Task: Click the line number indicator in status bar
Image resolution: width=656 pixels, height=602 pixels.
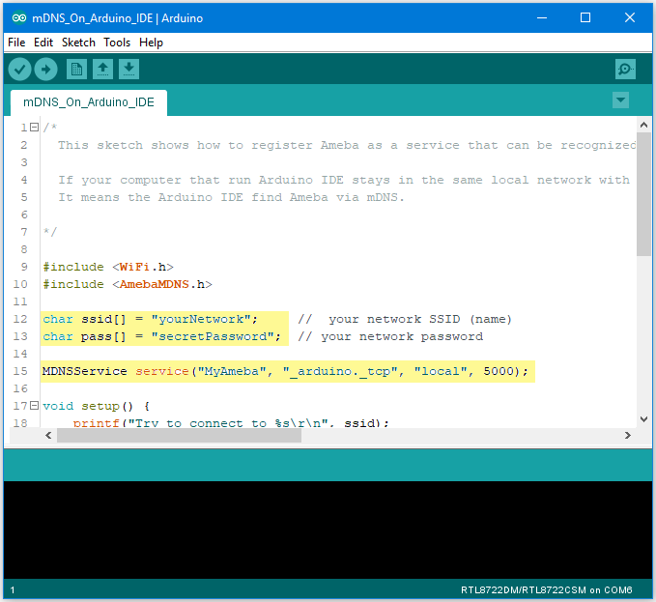Action: 13,589
